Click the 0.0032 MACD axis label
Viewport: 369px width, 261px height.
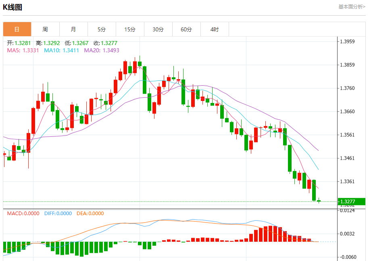point(347,234)
